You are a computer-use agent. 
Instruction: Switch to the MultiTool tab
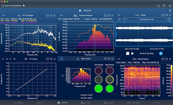point(62,103)
